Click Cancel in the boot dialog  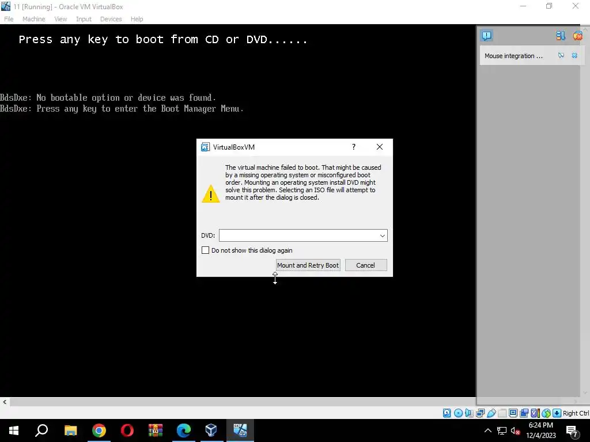coord(366,265)
